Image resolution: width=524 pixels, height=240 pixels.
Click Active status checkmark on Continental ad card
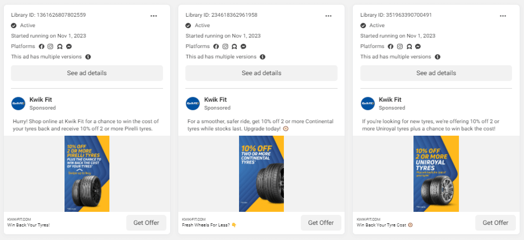coord(188,25)
